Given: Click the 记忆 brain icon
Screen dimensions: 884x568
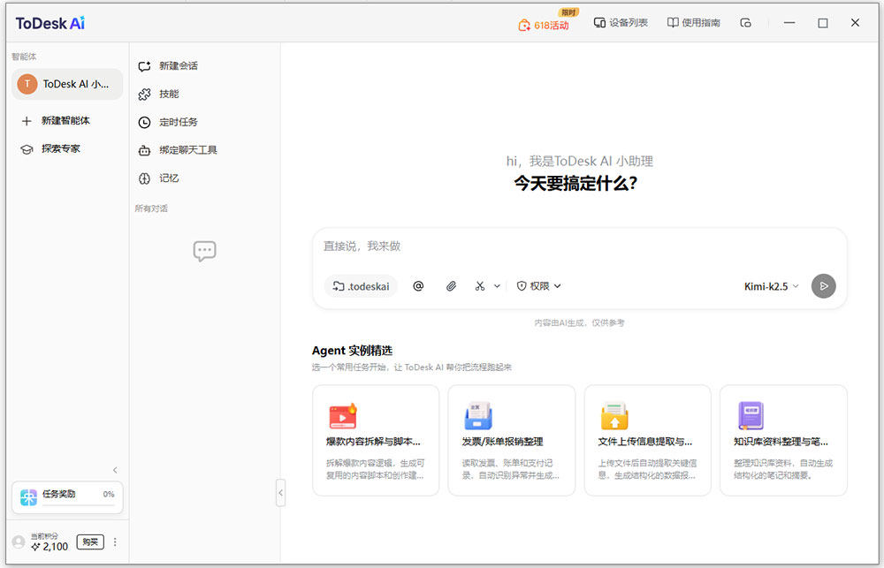Looking at the screenshot, I should (x=144, y=178).
